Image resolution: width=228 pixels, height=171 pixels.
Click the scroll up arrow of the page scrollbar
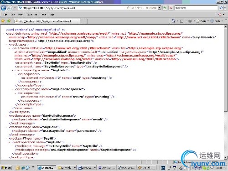pyautogui.click(x=226, y=26)
